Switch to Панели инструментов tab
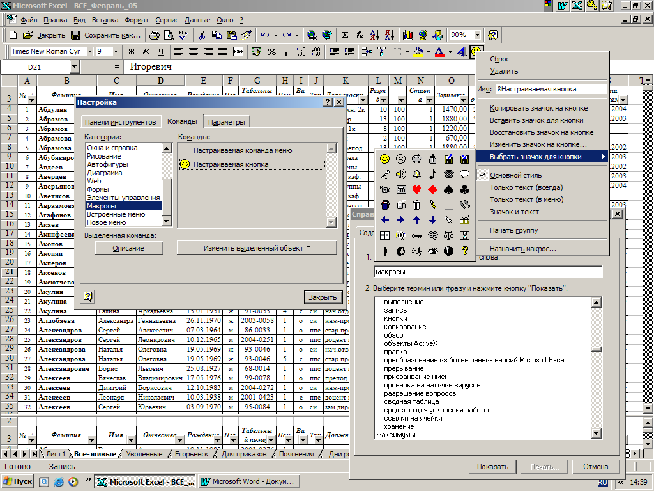The height and width of the screenshot is (491, 654). tap(121, 122)
